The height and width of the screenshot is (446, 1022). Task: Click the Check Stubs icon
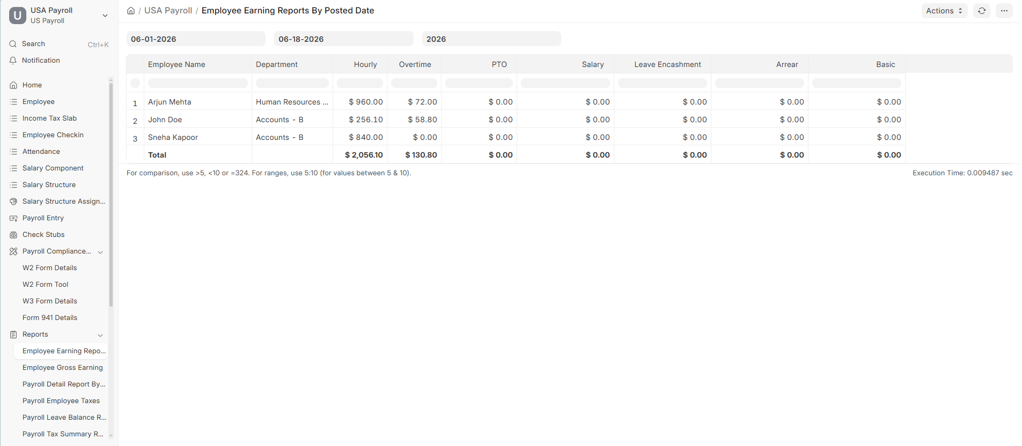(x=13, y=235)
